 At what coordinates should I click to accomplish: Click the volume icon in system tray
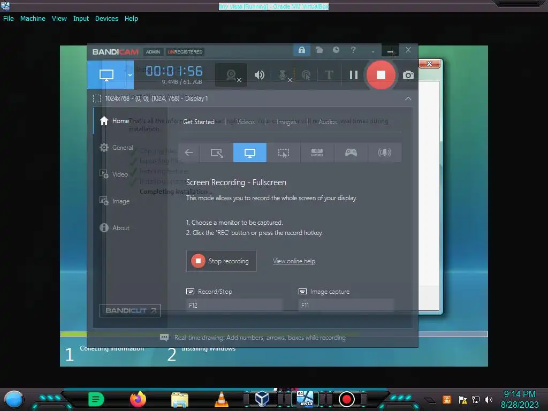click(x=489, y=399)
